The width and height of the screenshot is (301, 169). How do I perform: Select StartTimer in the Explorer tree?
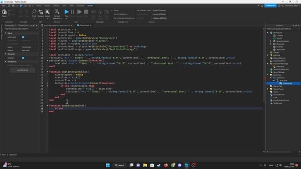pos(280,50)
